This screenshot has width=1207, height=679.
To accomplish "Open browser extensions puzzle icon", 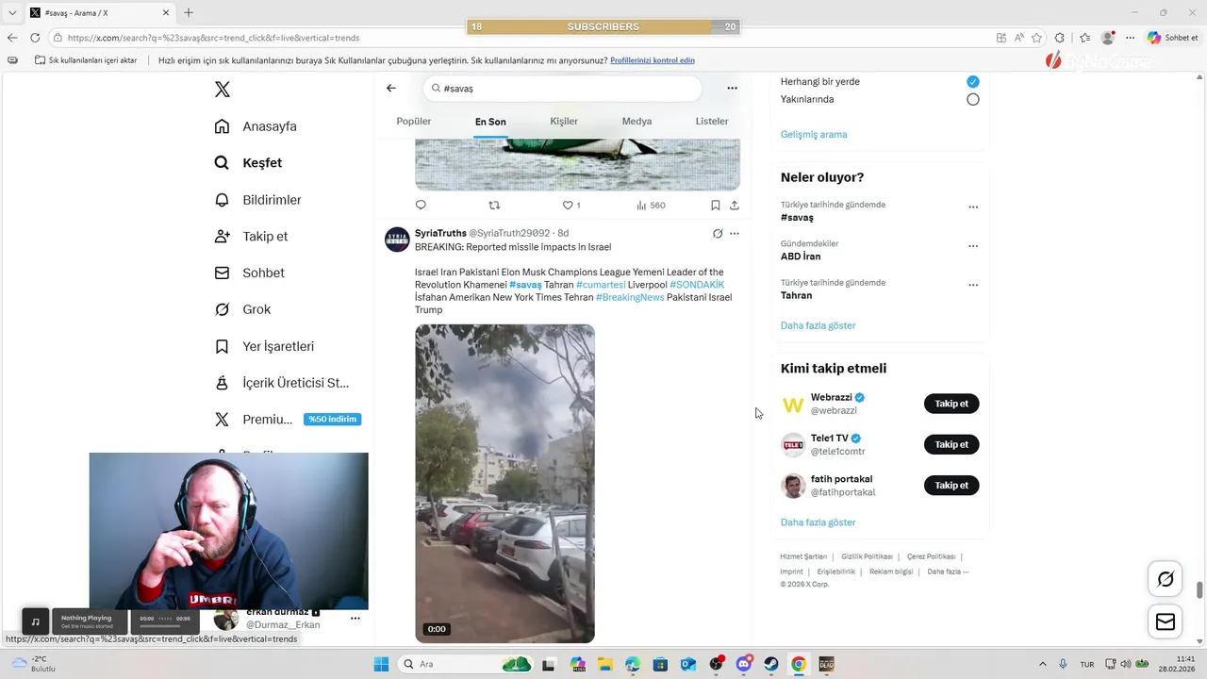I will [x=1060, y=38].
